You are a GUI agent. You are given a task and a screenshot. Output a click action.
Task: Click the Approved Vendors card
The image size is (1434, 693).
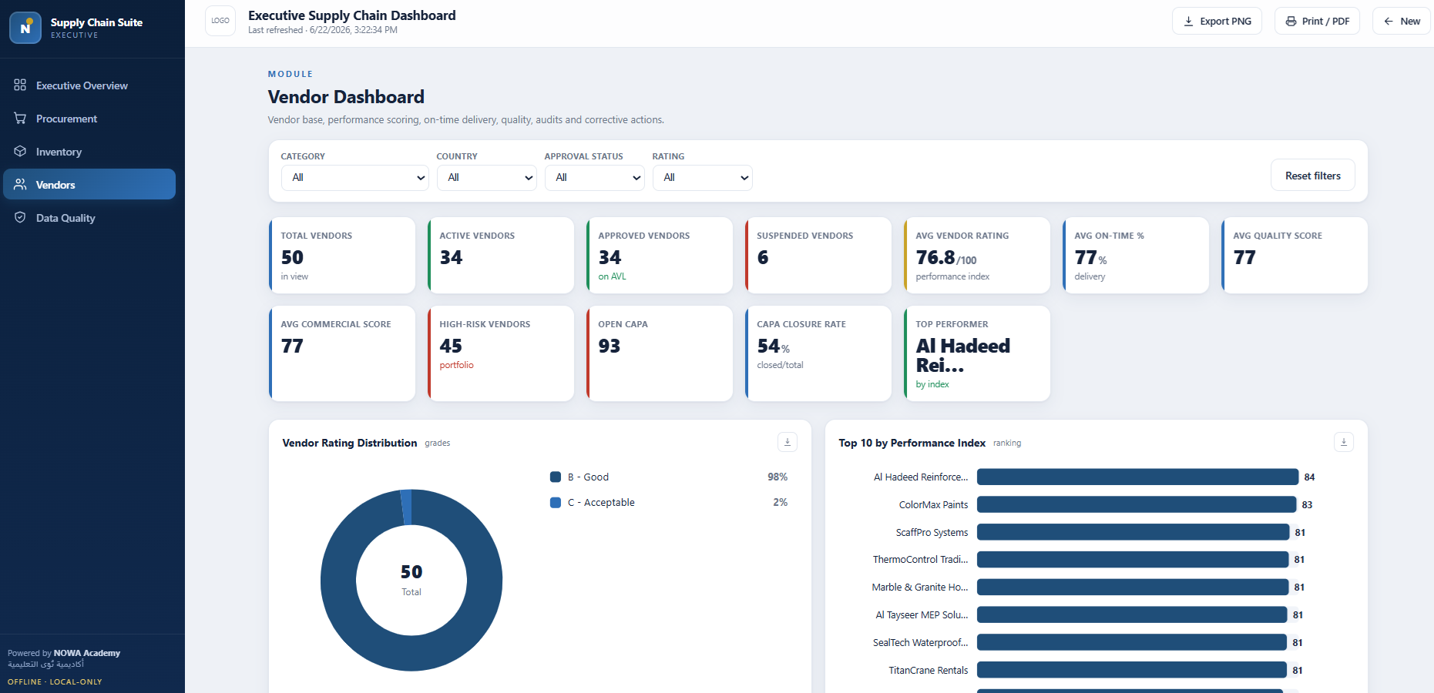tap(660, 255)
